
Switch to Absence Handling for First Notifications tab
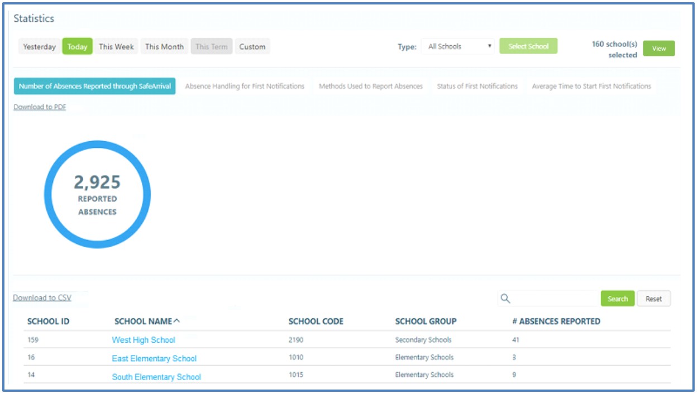tap(245, 87)
